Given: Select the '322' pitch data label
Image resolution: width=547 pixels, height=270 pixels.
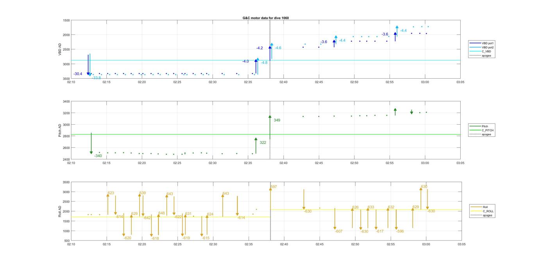Looking at the screenshot, I should (x=263, y=143).
